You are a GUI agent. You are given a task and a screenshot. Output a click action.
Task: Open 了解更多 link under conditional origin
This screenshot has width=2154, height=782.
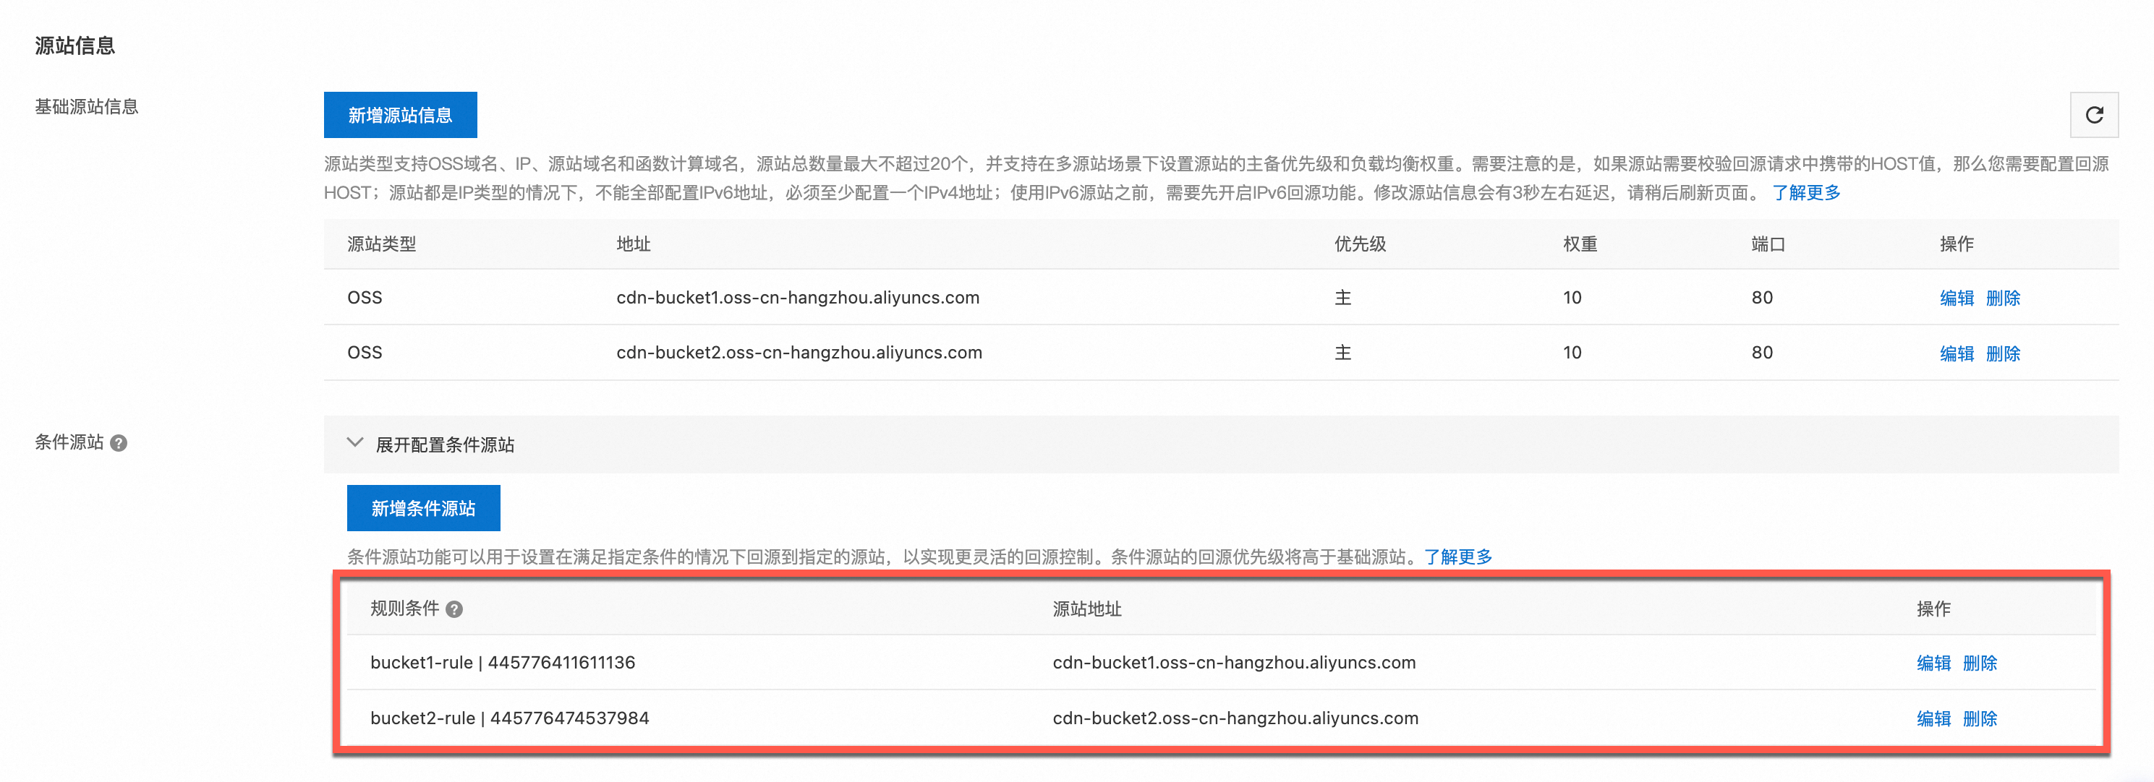click(x=1457, y=557)
